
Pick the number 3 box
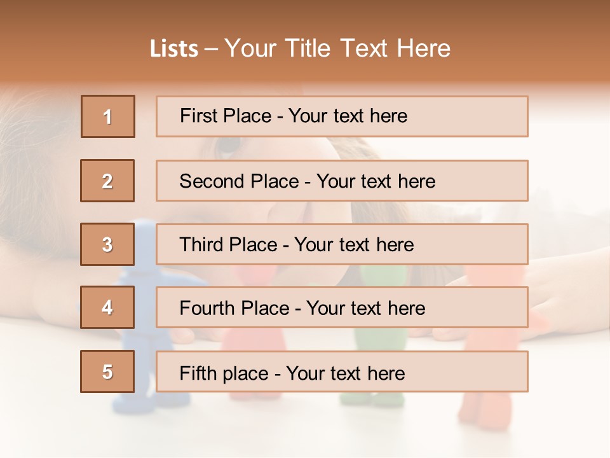[x=107, y=244]
